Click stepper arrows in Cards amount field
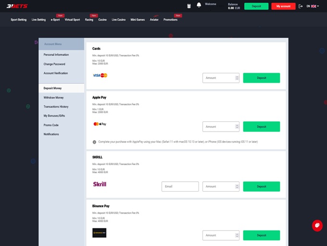Screen dimensions: 327x246 pos(237,78)
